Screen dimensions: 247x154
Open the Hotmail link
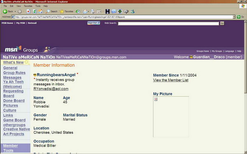pos(32,23)
